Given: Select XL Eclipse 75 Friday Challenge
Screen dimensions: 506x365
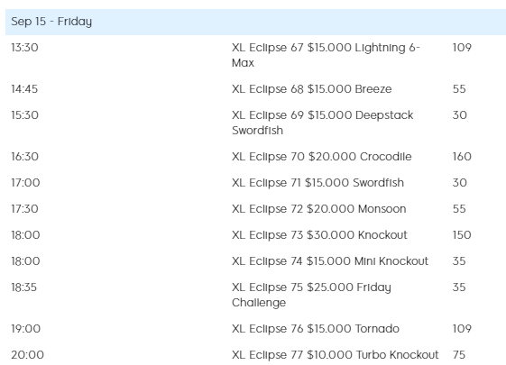Looking at the screenshot, I should pyautogui.click(x=311, y=295).
